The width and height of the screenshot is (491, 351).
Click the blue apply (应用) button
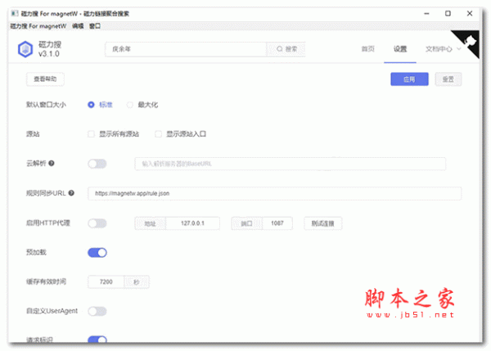click(x=409, y=79)
